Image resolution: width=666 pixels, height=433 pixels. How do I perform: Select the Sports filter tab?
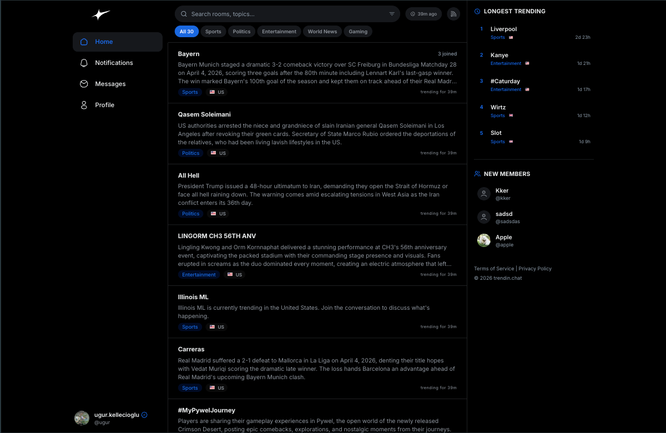[213, 32]
